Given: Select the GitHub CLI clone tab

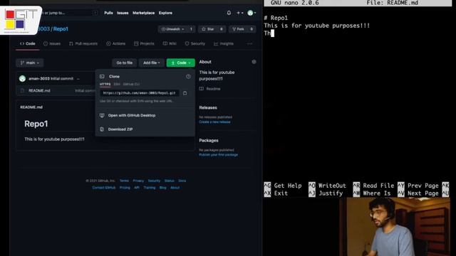Looking at the screenshot, I should pos(131,84).
